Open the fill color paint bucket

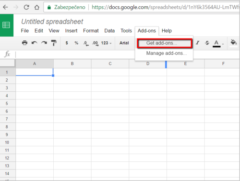[233, 43]
